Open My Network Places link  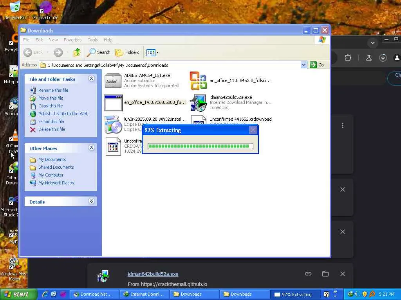pos(56,183)
